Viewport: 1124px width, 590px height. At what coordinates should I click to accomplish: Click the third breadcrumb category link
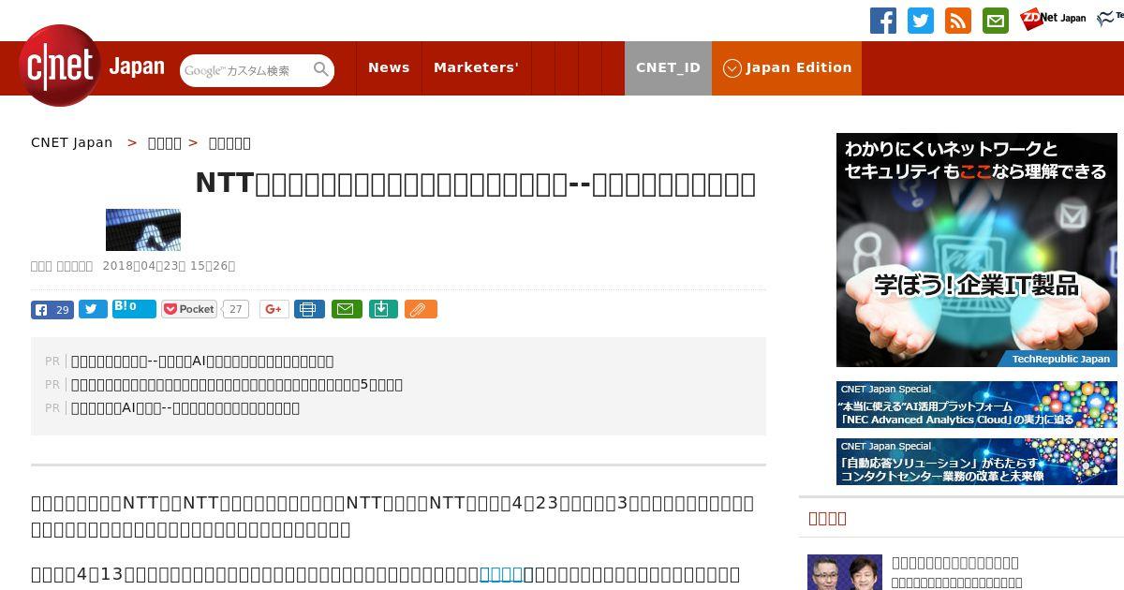click(229, 142)
